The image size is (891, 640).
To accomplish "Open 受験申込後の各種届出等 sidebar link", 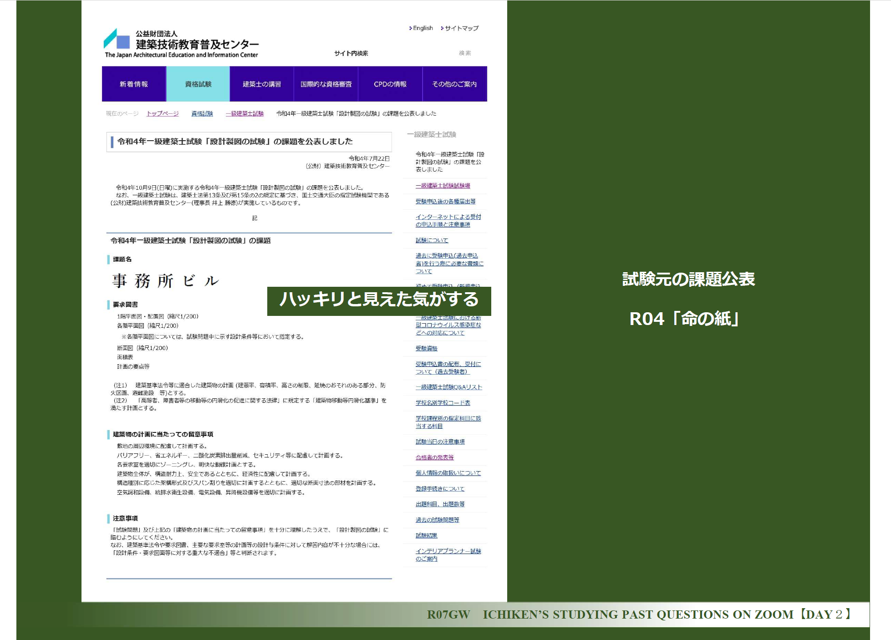I will point(445,201).
